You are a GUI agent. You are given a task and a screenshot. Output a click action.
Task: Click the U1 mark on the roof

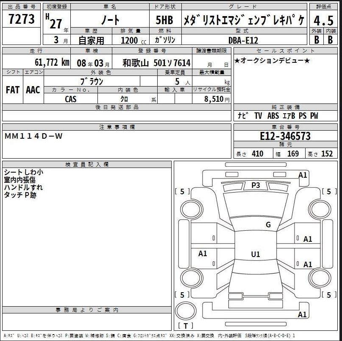click(x=256, y=254)
